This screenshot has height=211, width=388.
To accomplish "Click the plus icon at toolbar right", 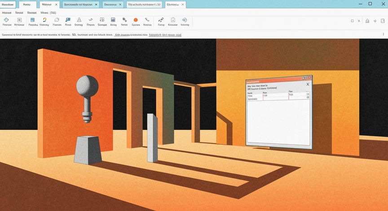I will point(375,21).
